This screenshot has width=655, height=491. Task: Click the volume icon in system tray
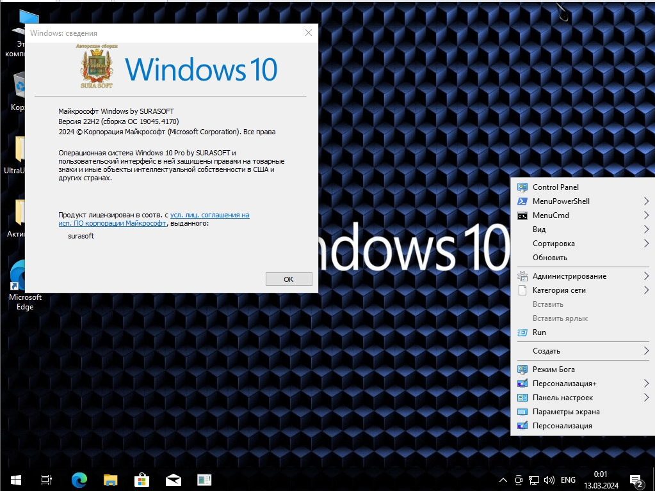pos(549,479)
